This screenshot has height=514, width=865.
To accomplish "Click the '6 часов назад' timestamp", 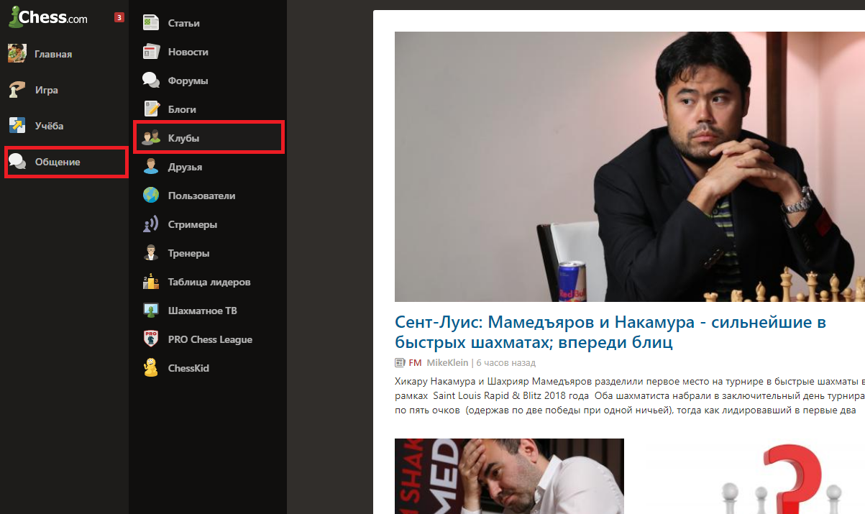I will (x=505, y=363).
